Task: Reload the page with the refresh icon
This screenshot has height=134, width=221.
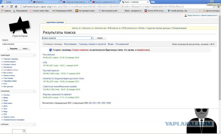Action: 11,7
